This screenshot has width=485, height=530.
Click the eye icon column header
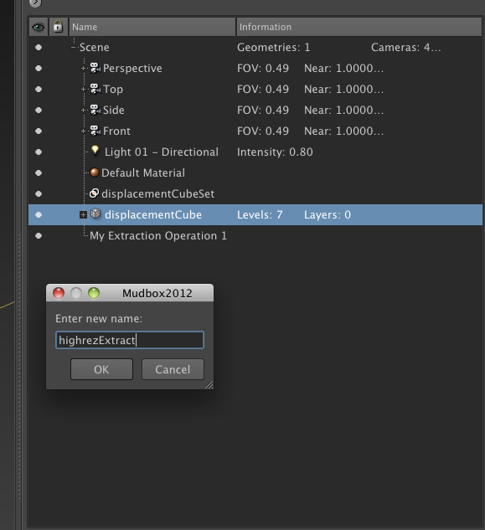point(39,27)
